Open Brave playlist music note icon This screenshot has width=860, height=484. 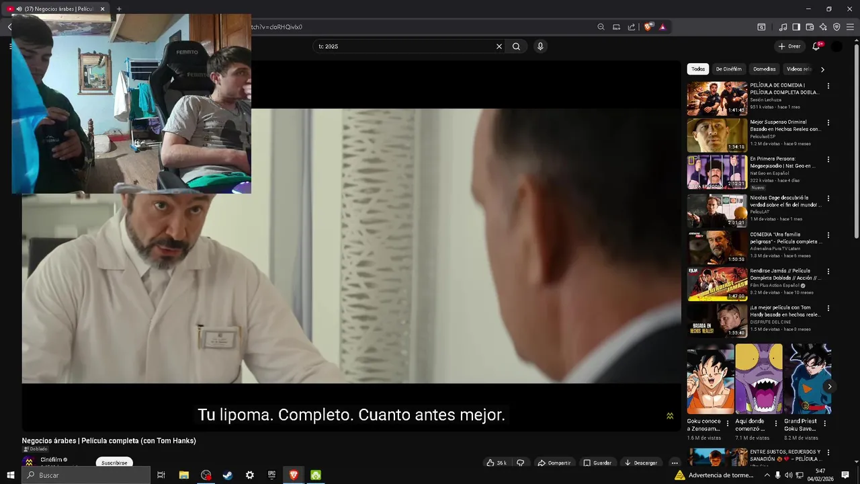coord(783,27)
